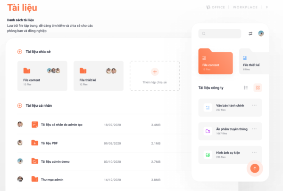Click the WORKPLACE header label
The image size is (283, 191).
click(x=245, y=7)
